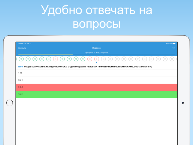This screenshot has height=145, width=193.
Task: Select question number 10 circle
Action: coord(21,59)
